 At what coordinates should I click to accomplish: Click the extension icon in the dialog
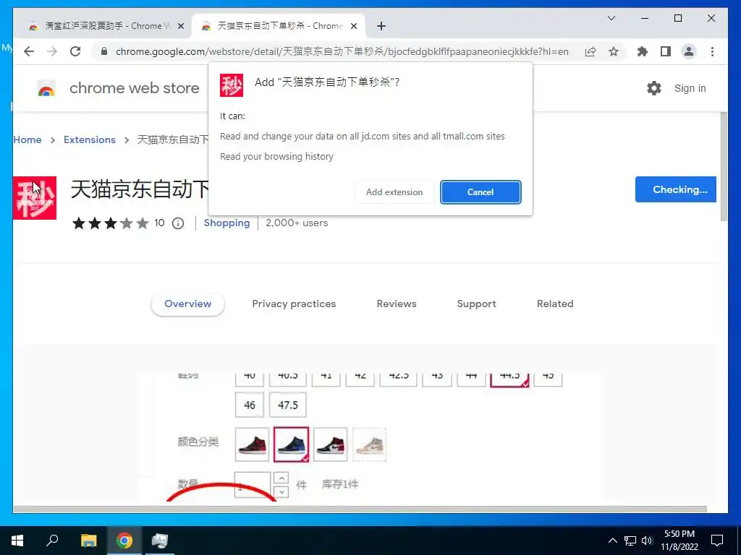coord(232,85)
